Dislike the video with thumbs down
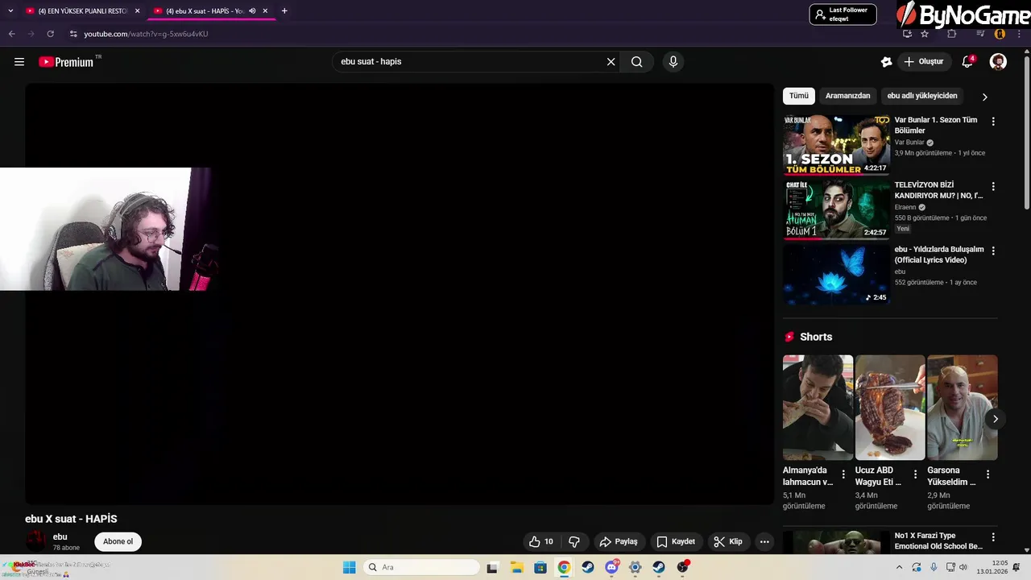Screen dimensions: 1031x580 click(x=574, y=541)
